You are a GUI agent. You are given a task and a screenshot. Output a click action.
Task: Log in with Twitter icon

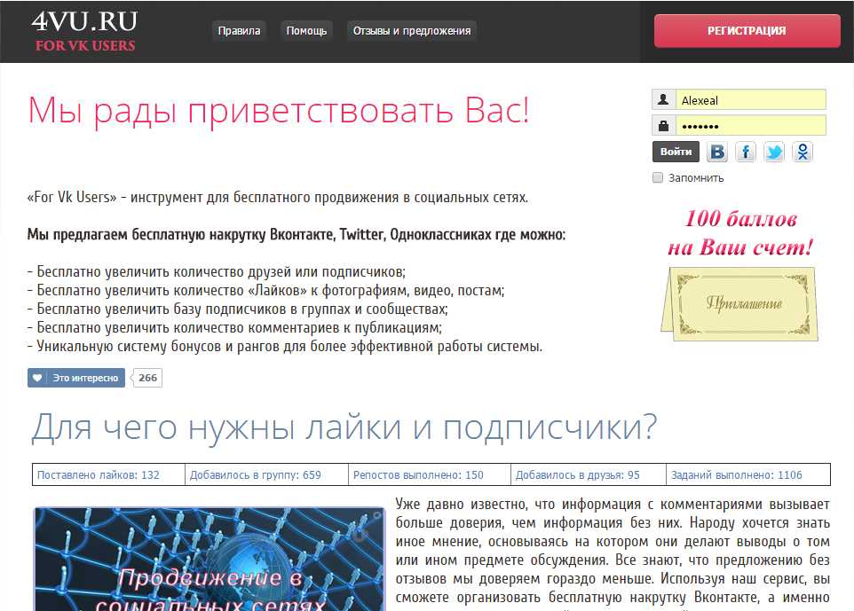click(x=774, y=152)
